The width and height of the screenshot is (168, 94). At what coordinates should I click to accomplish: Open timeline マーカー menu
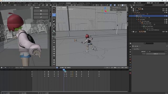22,68
